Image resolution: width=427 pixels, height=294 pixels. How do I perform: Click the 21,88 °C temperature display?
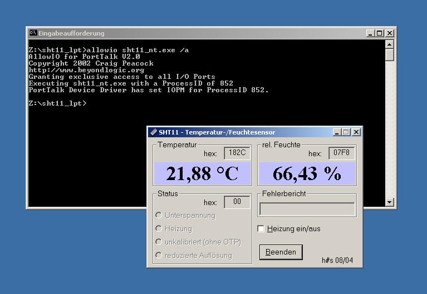[202, 174]
